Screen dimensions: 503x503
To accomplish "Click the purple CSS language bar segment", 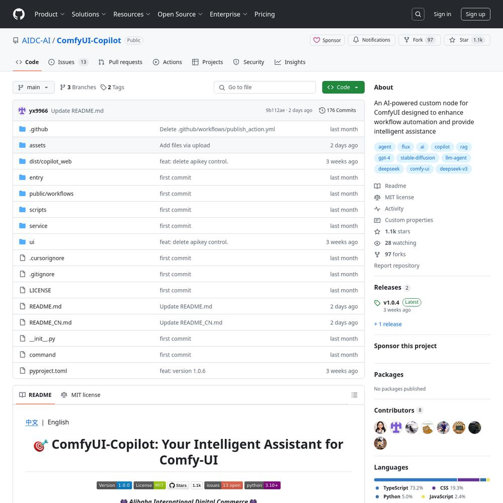I will 468,479.
